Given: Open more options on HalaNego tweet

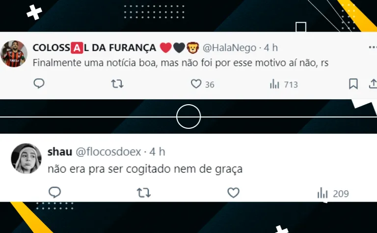Looking at the screenshot, I should [373, 47].
